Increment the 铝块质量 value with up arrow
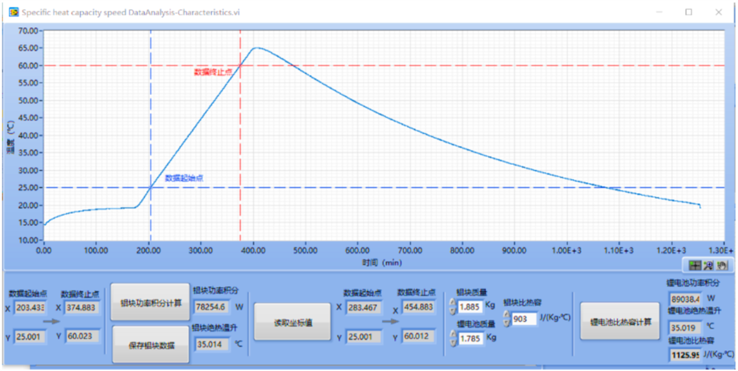 tap(453, 301)
